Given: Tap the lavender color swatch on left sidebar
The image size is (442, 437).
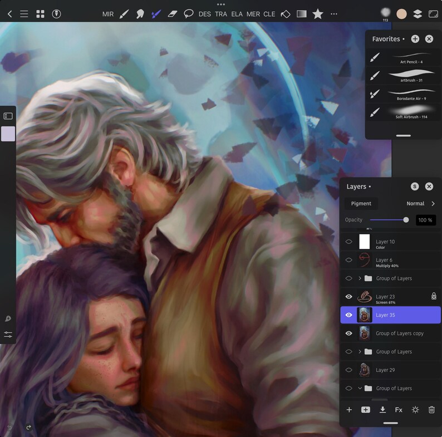Looking at the screenshot, I should [x=8, y=134].
